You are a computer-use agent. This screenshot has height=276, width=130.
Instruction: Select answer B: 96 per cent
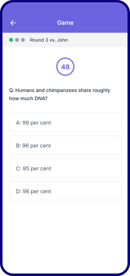(65, 145)
